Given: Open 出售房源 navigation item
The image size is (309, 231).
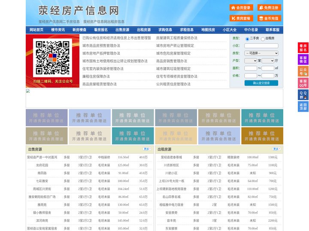Looking at the screenshot, I should coord(122,30).
